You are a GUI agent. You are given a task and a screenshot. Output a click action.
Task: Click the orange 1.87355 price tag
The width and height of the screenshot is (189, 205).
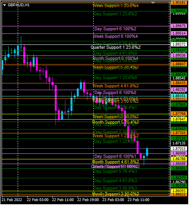tap(179, 133)
